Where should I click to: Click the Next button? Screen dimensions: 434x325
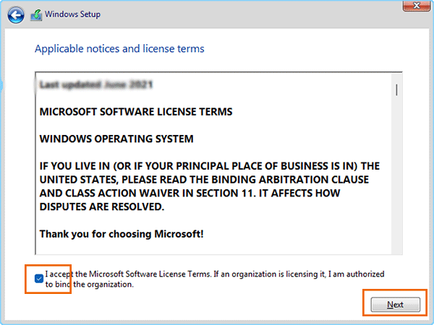395,305
